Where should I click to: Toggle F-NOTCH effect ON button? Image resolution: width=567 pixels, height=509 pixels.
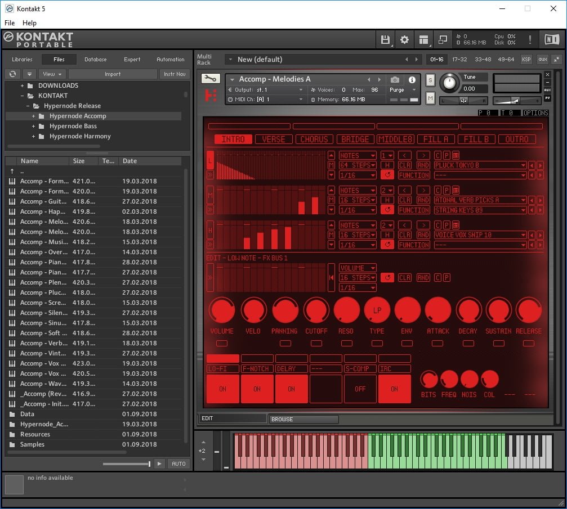click(x=257, y=389)
